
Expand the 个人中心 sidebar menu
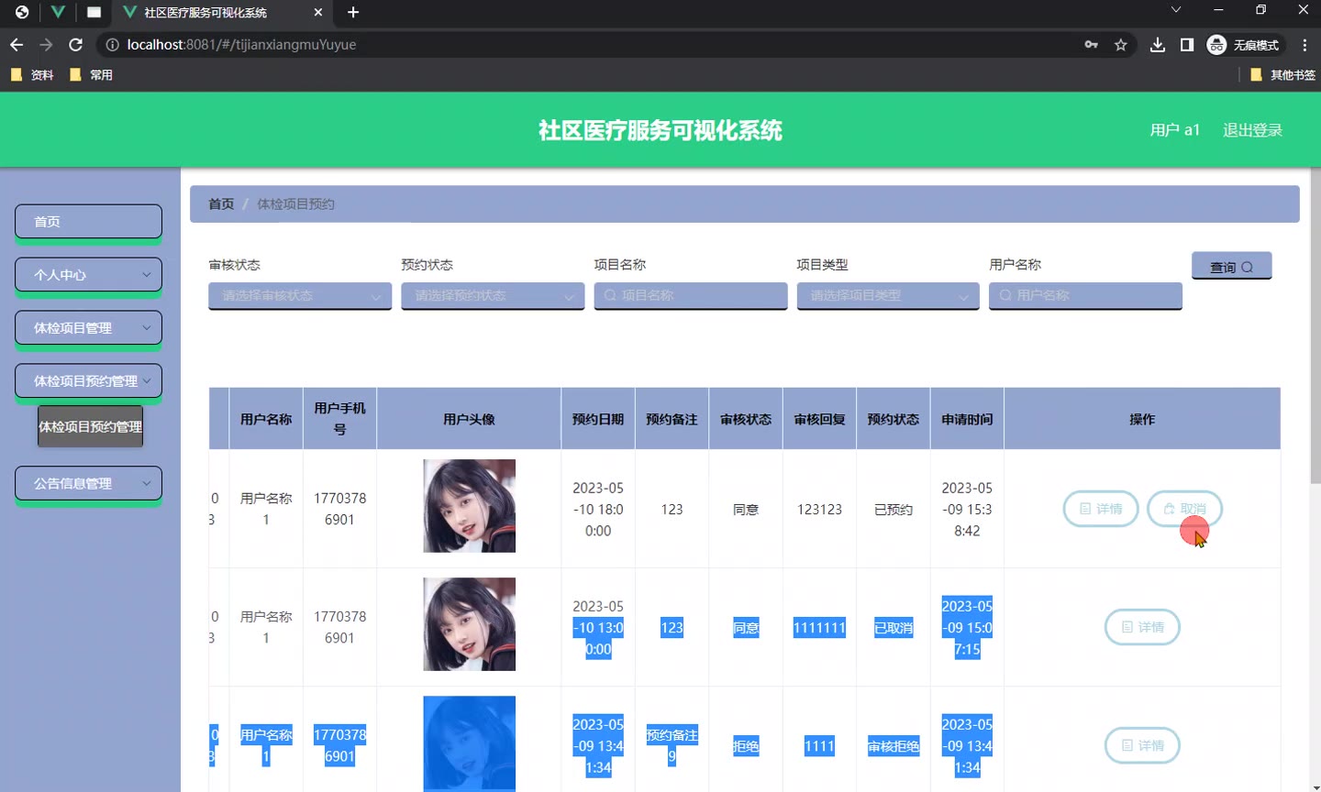tap(88, 275)
